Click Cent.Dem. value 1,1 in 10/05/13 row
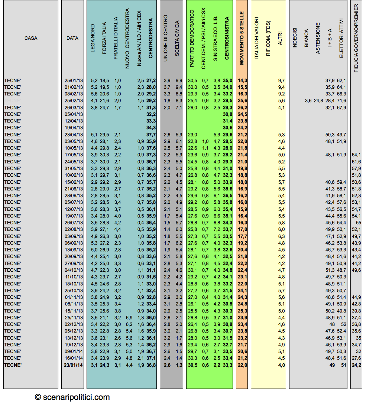Image resolution: width=366 pixels, height=406 pixels. coord(205,148)
